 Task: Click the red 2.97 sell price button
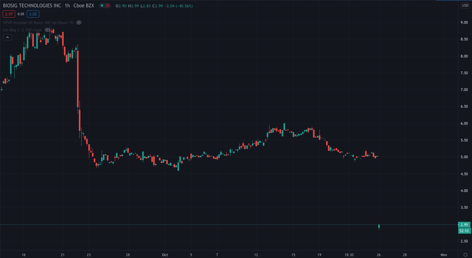click(9, 14)
